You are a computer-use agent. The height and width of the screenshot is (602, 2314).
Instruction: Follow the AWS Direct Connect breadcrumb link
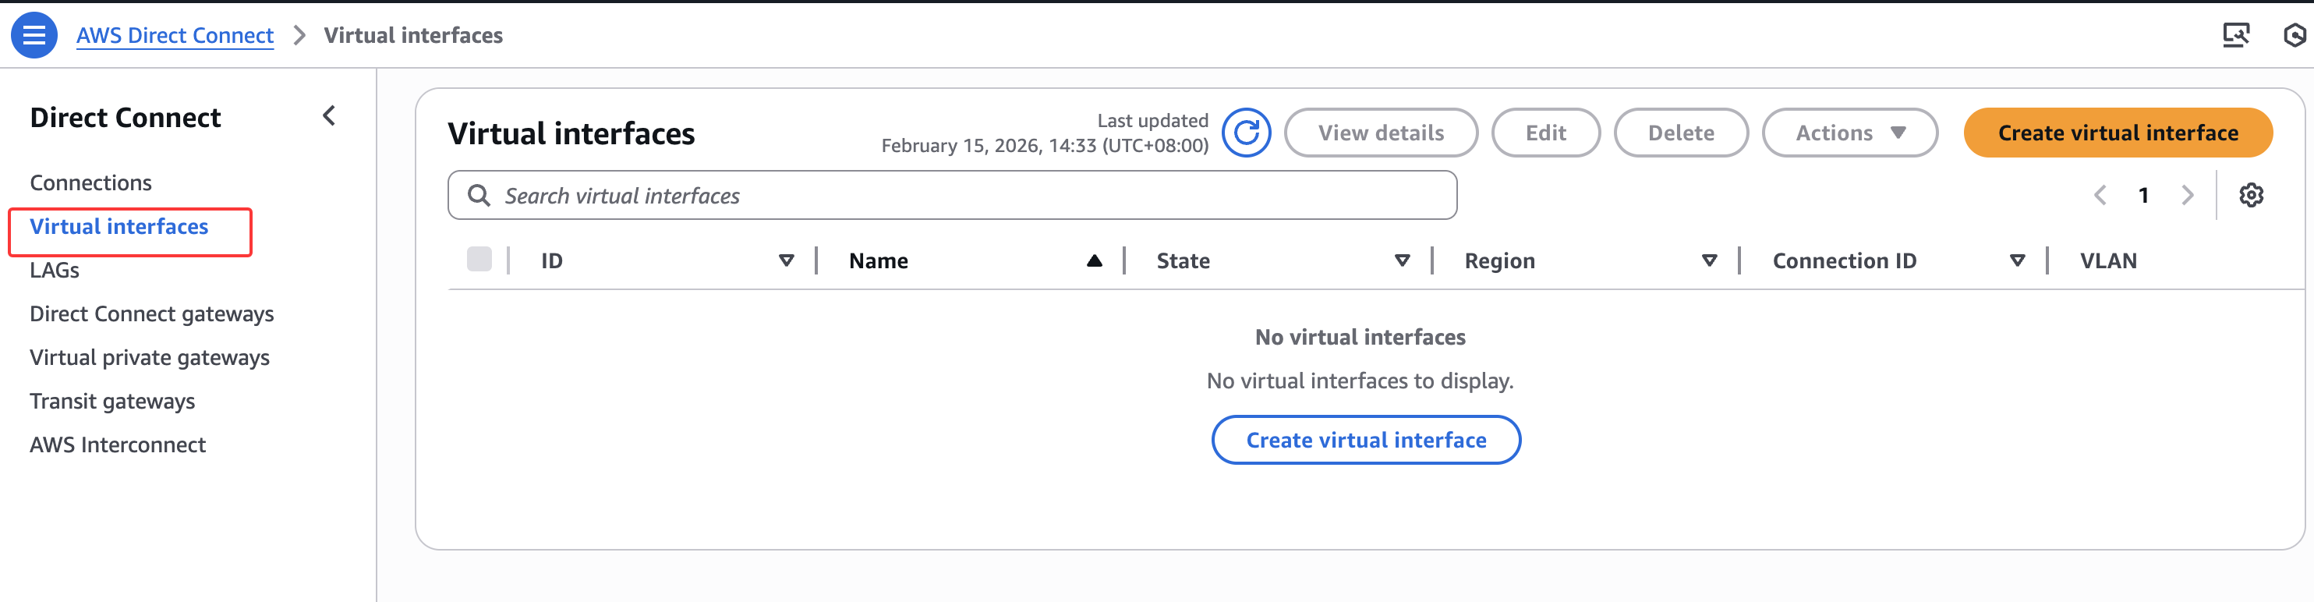tap(175, 35)
